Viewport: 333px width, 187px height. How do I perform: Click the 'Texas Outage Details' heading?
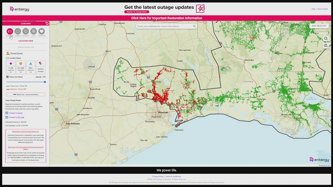point(13,100)
